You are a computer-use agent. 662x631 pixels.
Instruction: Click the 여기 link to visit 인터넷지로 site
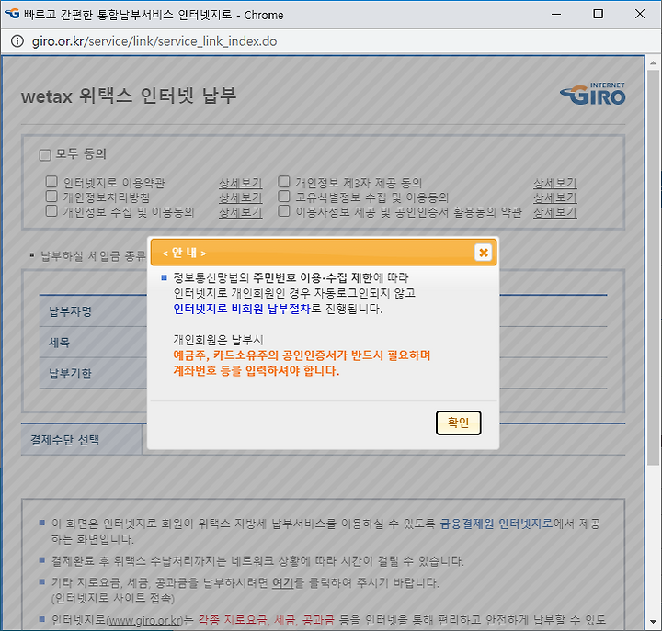point(282,582)
